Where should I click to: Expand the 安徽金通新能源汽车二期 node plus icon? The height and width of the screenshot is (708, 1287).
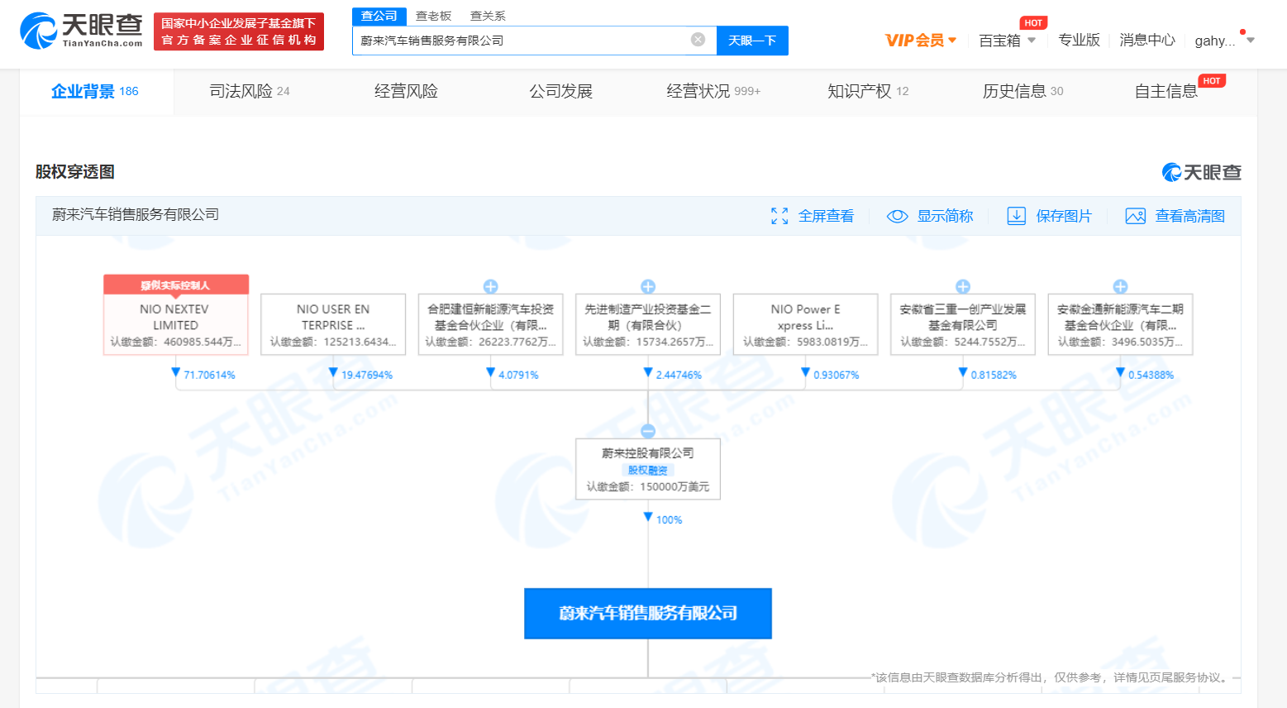[1120, 286]
